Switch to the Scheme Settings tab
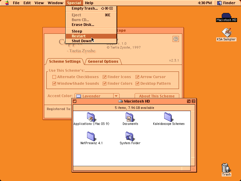The height and width of the screenshot is (181, 241). click(x=65, y=62)
